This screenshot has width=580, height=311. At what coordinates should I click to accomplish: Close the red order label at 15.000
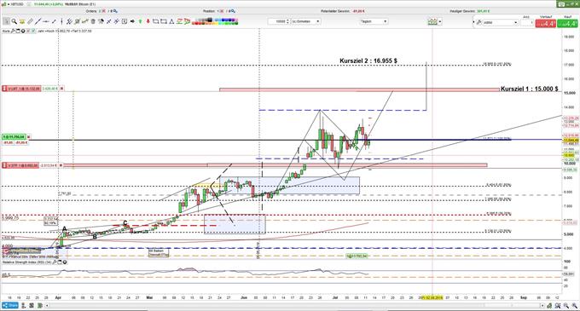(x=61, y=89)
